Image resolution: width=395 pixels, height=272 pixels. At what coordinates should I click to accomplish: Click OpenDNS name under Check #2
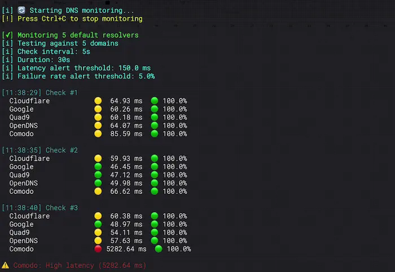click(x=24, y=183)
